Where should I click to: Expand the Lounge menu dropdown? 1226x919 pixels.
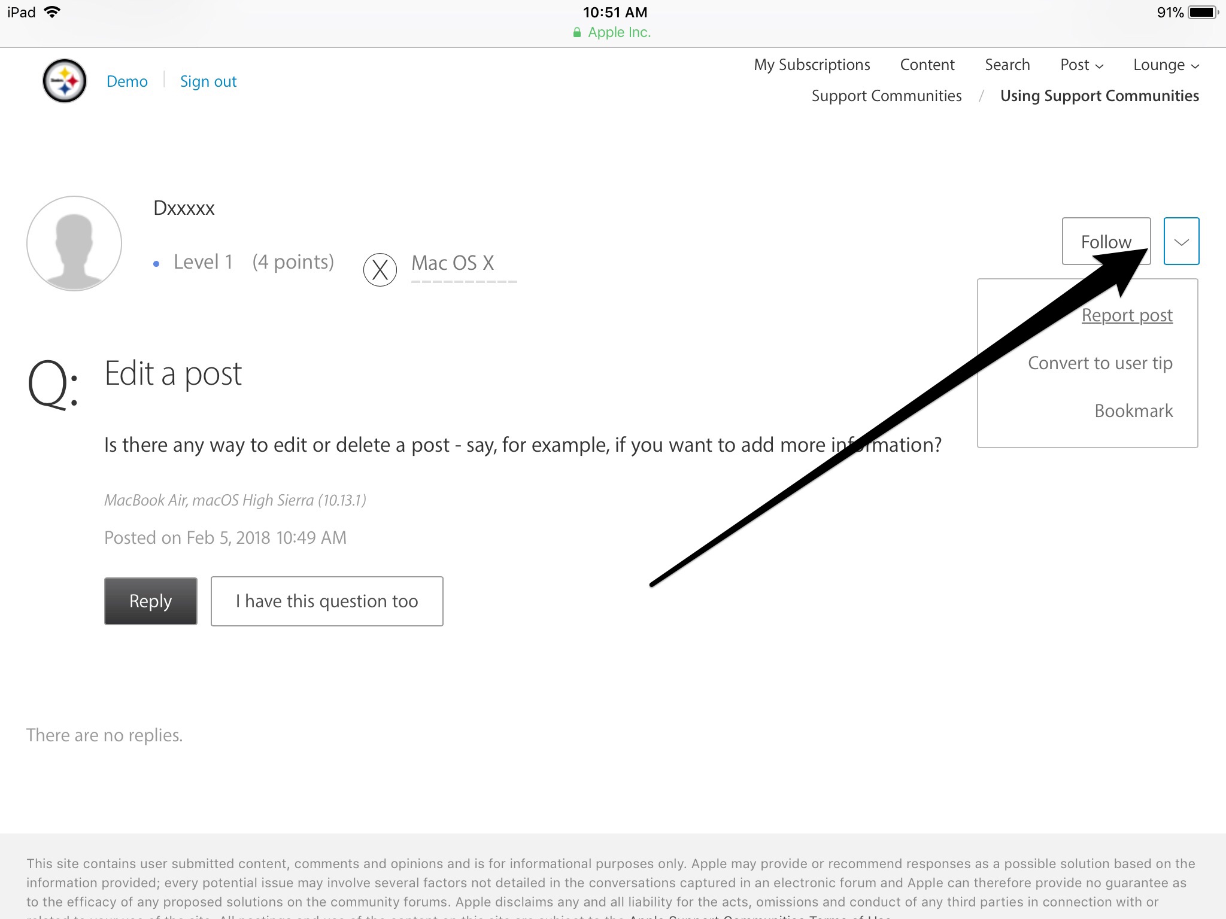[1166, 65]
